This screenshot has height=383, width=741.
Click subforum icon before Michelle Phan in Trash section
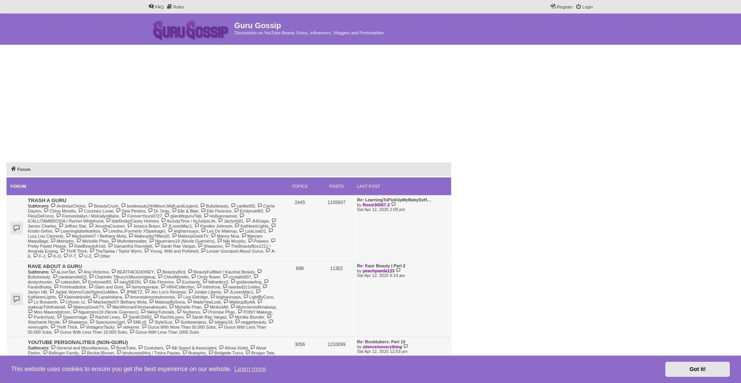(79, 241)
